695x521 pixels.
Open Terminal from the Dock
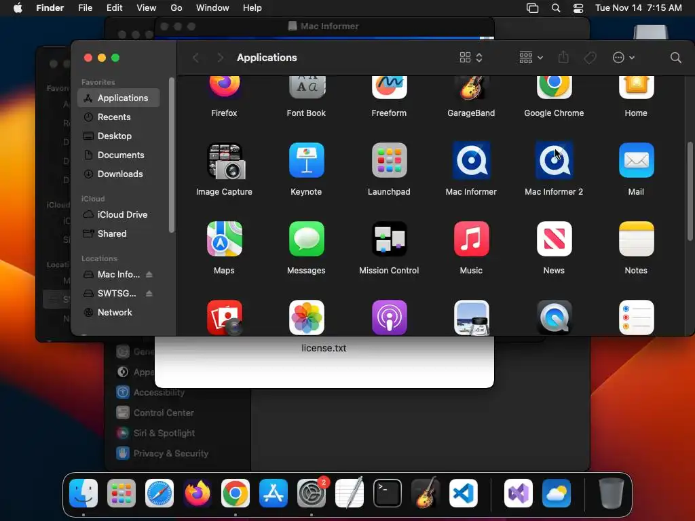click(x=388, y=493)
